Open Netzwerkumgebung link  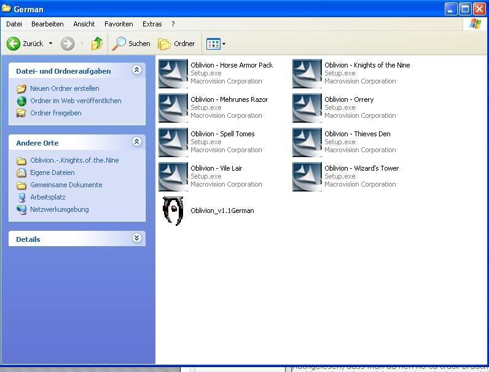tap(59, 209)
